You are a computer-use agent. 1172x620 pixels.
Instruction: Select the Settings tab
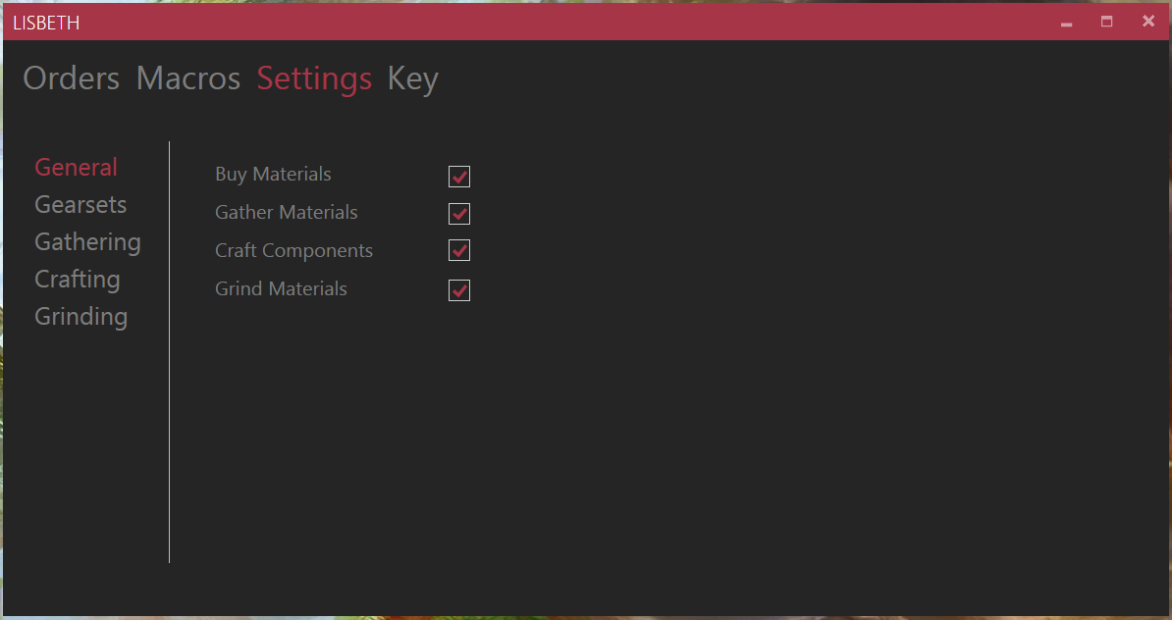point(314,78)
